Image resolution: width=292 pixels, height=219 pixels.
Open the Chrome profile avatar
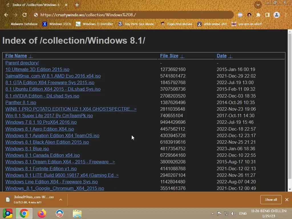coord(277,15)
